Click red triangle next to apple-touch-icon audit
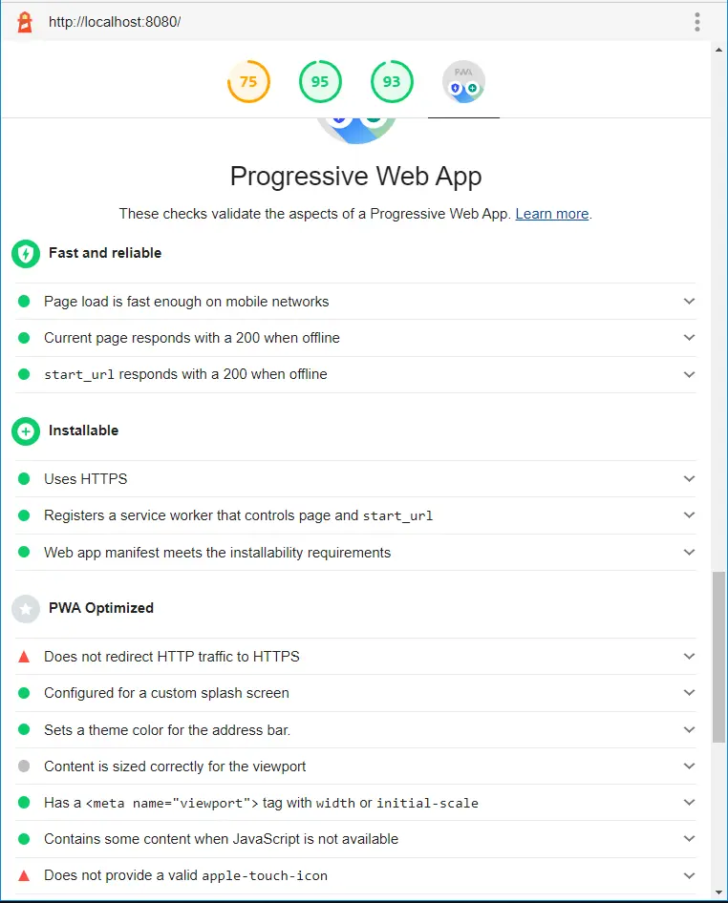The width and height of the screenshot is (728, 903). click(x=24, y=875)
